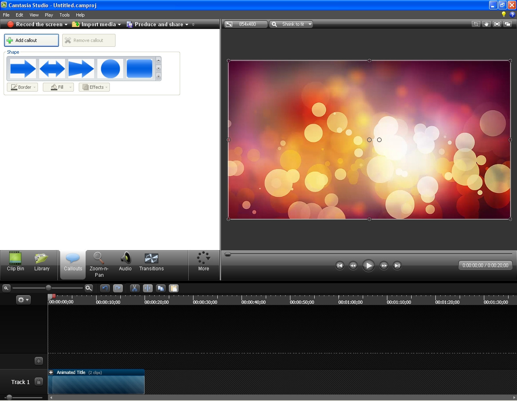The image size is (517, 401).
Task: Choose the circle callout shape
Action: 110,69
